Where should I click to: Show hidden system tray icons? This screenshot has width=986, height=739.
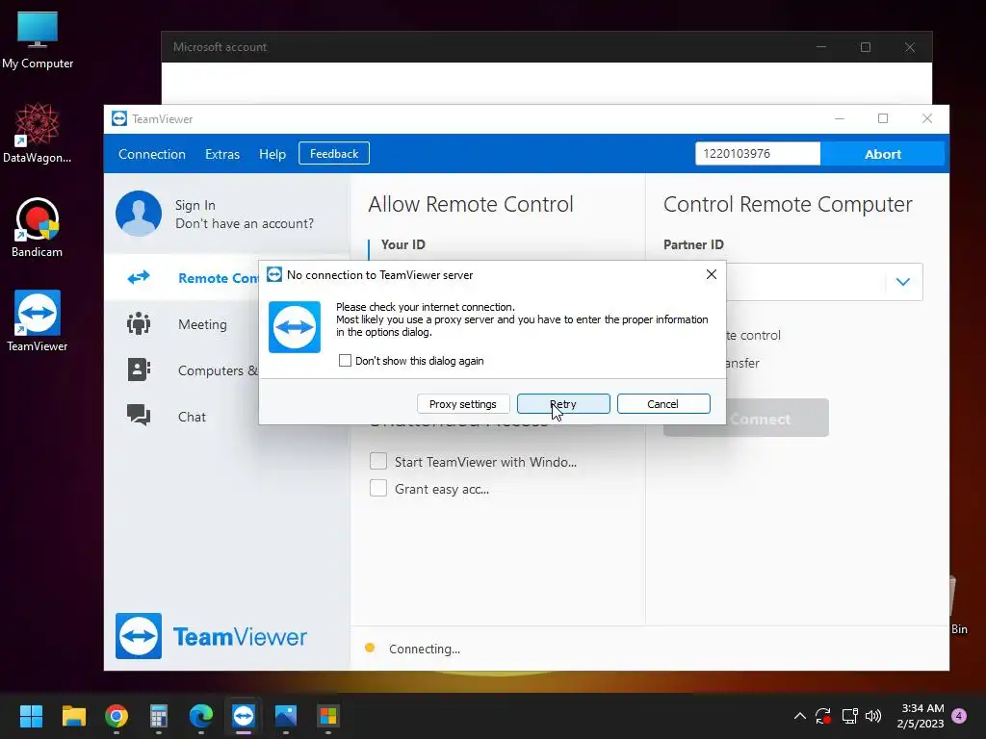coord(800,716)
